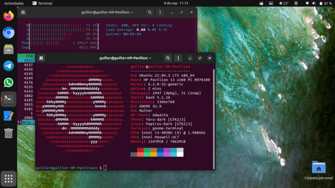
Task: Click the 'Shell: bash 5.1.16' line
Action: [150, 98]
